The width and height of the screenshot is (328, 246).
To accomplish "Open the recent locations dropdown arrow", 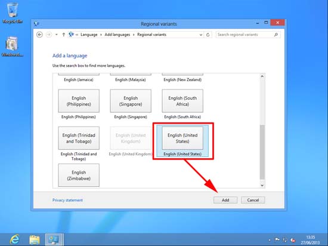I will (57, 35).
